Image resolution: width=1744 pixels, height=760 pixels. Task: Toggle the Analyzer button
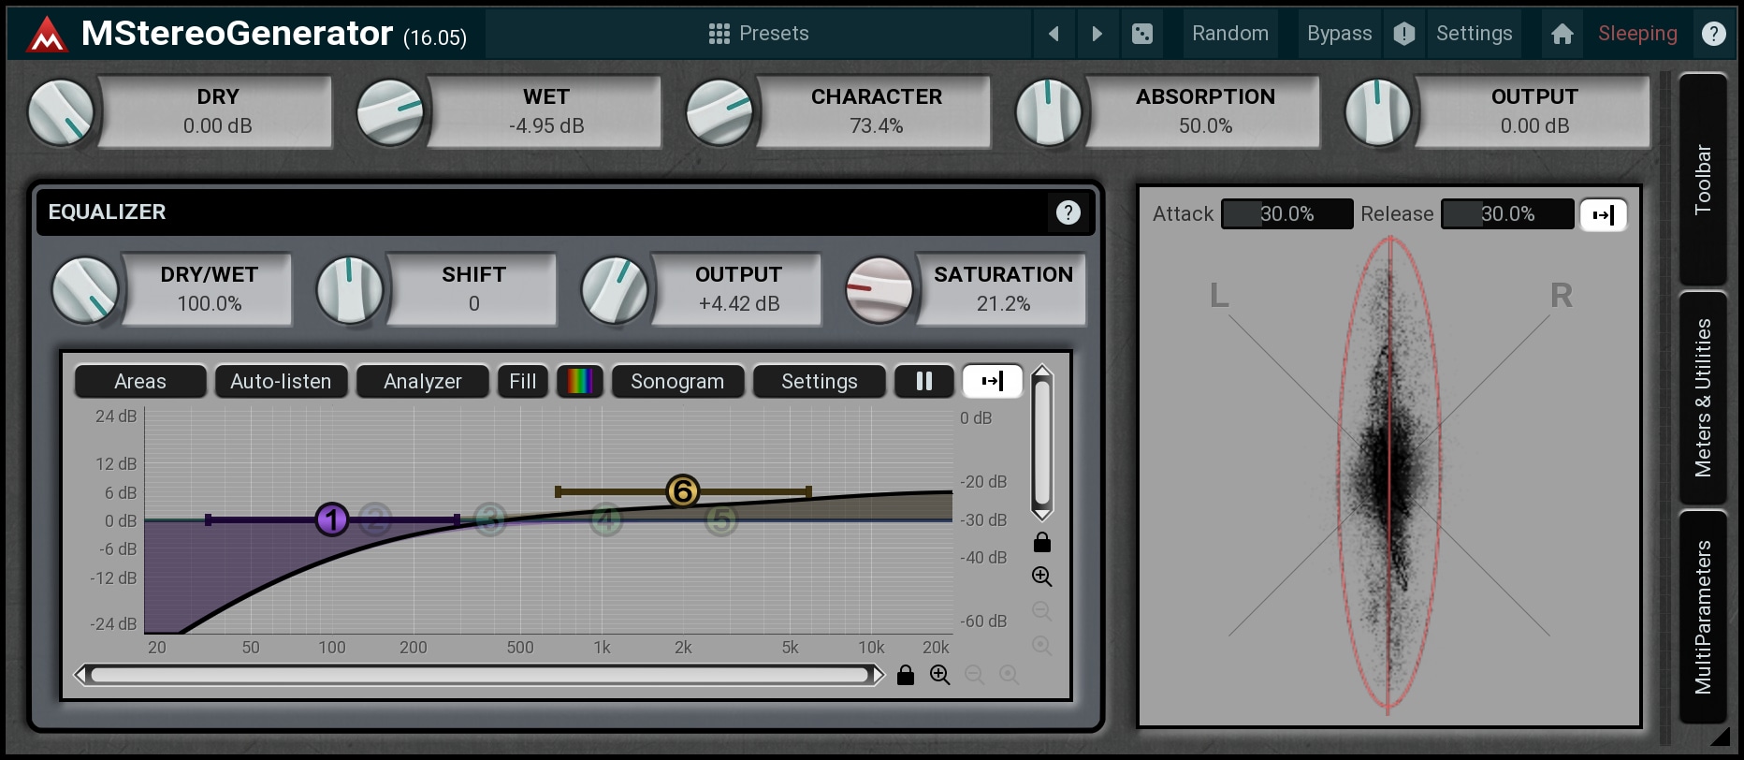click(x=422, y=382)
